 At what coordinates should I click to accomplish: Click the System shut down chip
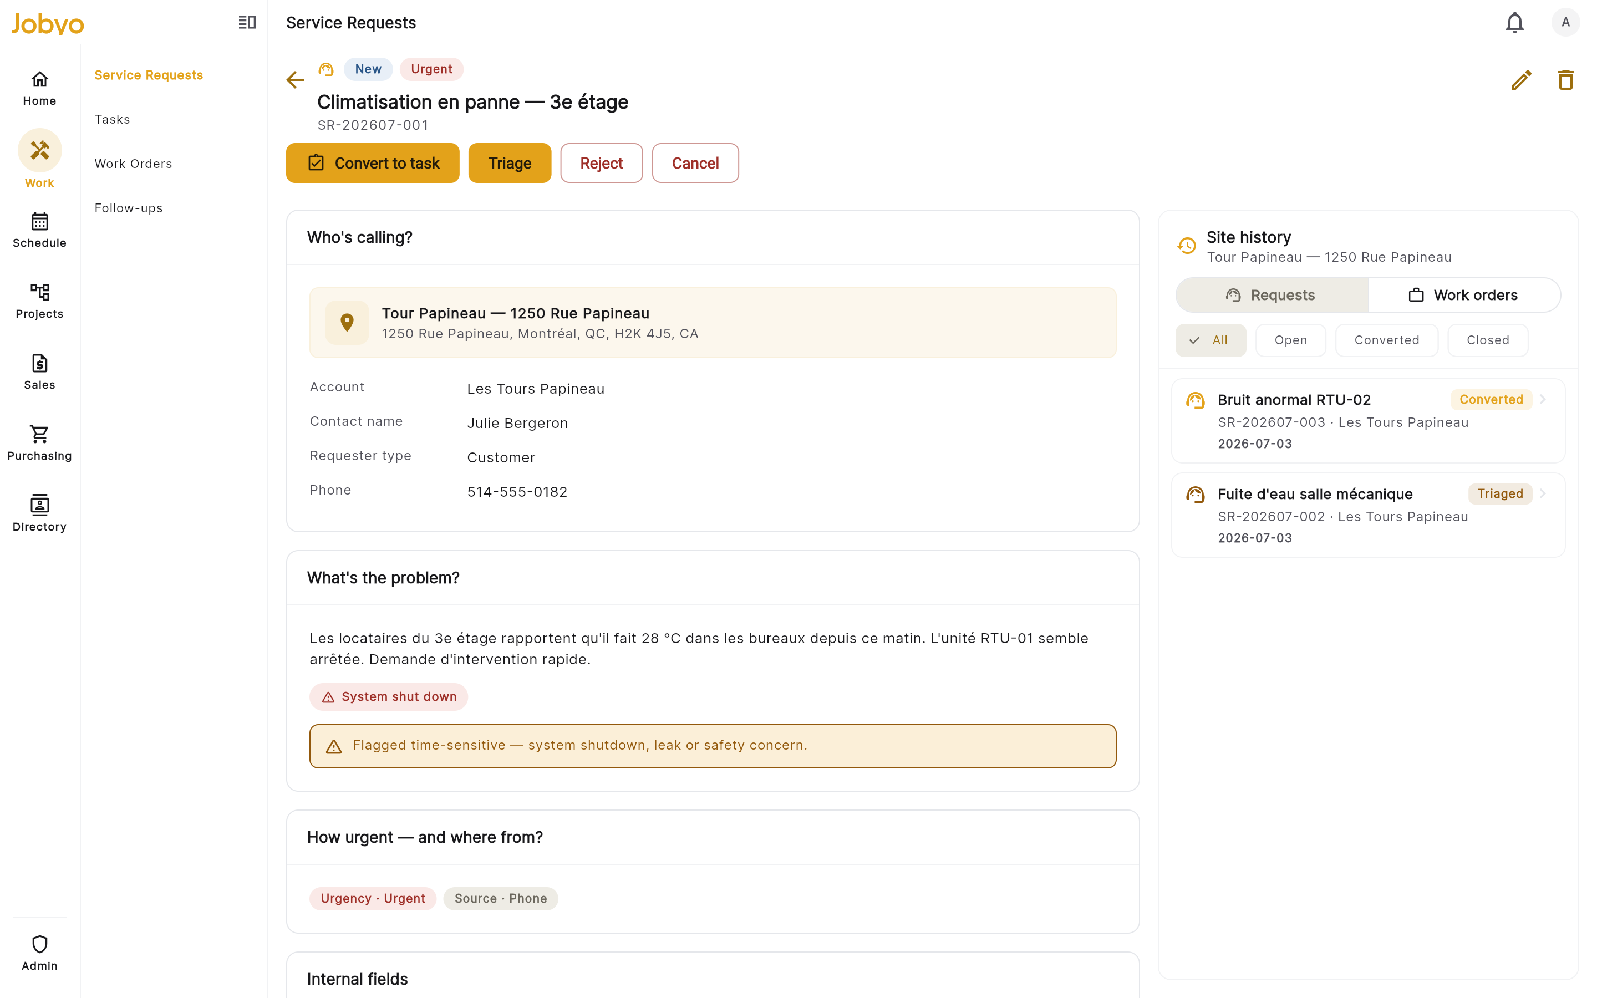389,697
